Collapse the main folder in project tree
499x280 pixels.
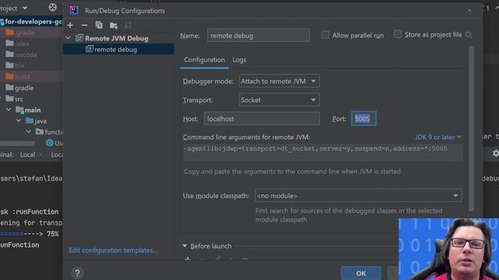tap(9, 110)
